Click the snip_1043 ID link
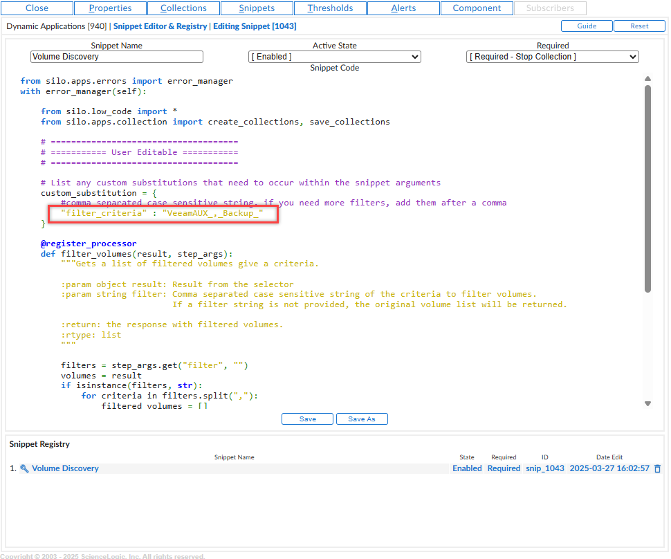671x559 pixels. (x=545, y=468)
